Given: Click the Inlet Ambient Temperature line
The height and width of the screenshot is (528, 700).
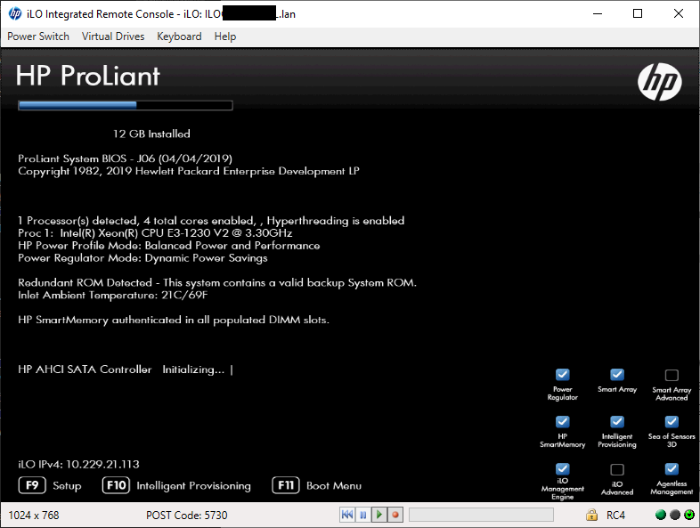Looking at the screenshot, I should click(x=113, y=295).
